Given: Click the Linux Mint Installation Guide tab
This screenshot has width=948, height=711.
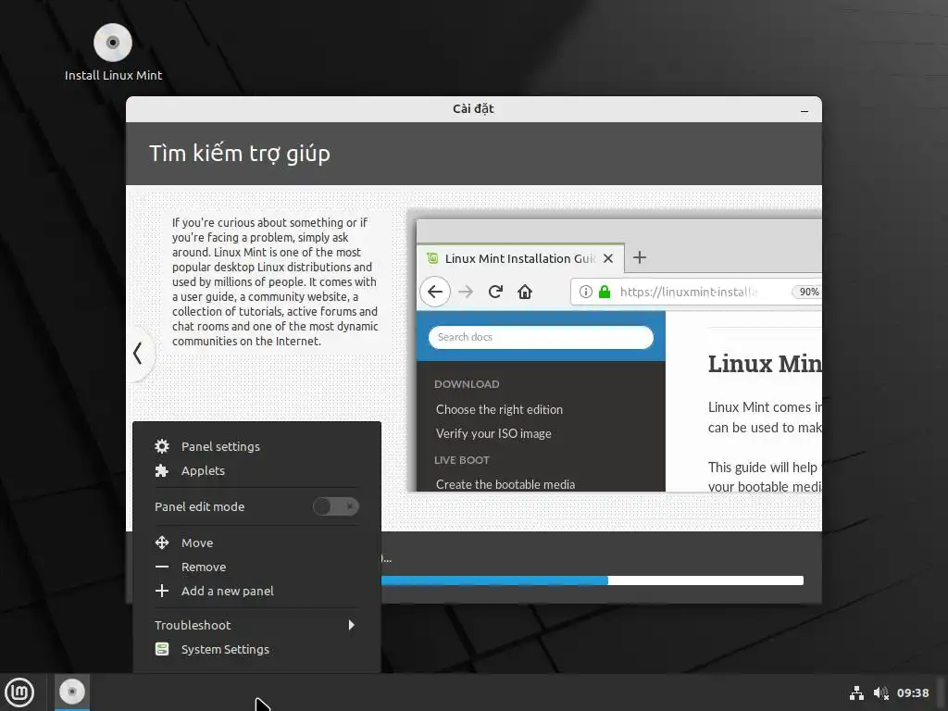Looking at the screenshot, I should tap(520, 258).
